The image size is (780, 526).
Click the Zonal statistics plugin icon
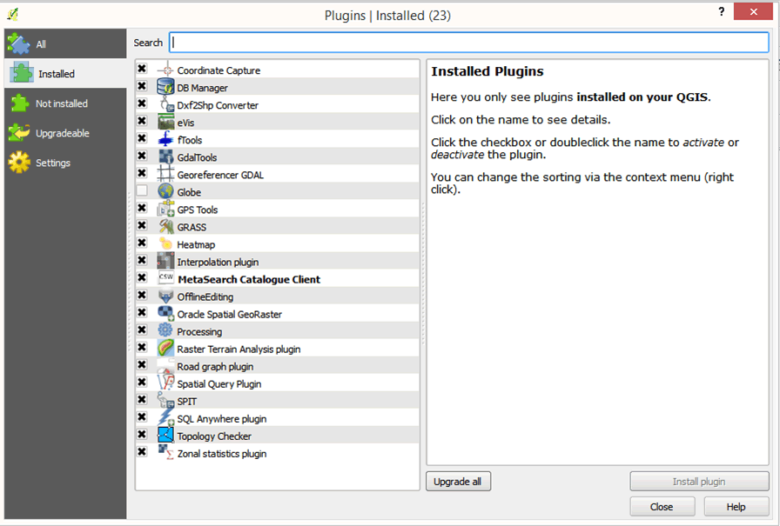(165, 452)
